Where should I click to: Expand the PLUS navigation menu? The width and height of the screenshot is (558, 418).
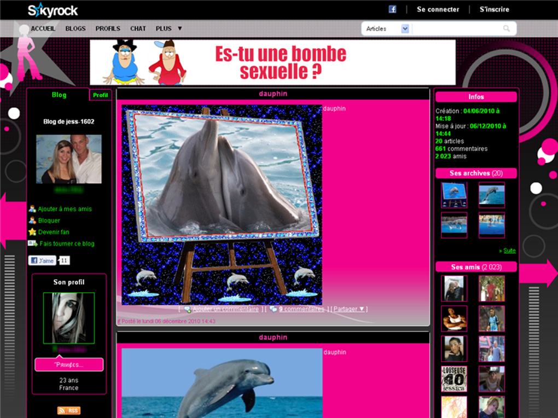tap(168, 28)
